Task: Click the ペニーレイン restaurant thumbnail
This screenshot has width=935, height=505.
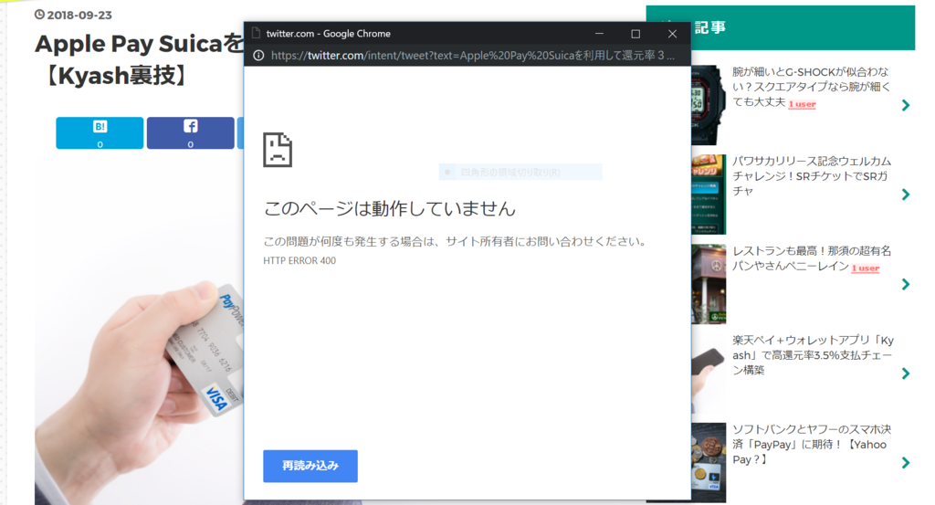Action: [x=709, y=284]
